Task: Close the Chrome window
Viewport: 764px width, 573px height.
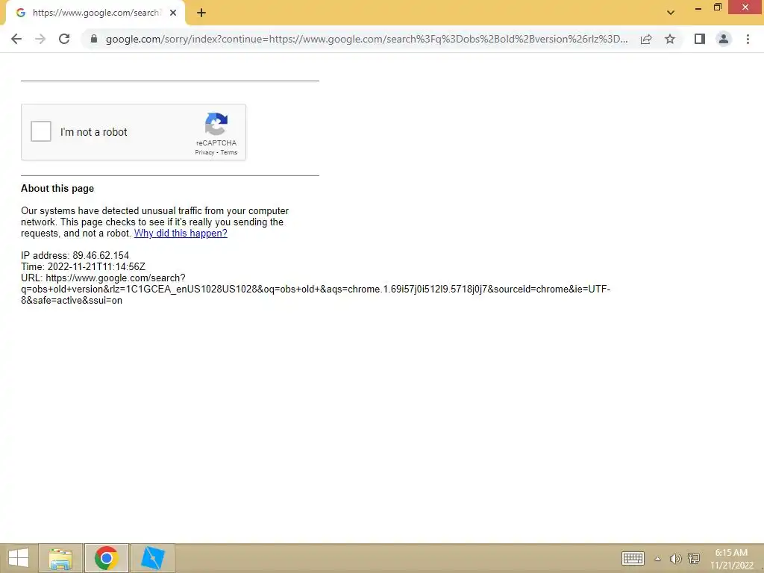Action: 745,7
